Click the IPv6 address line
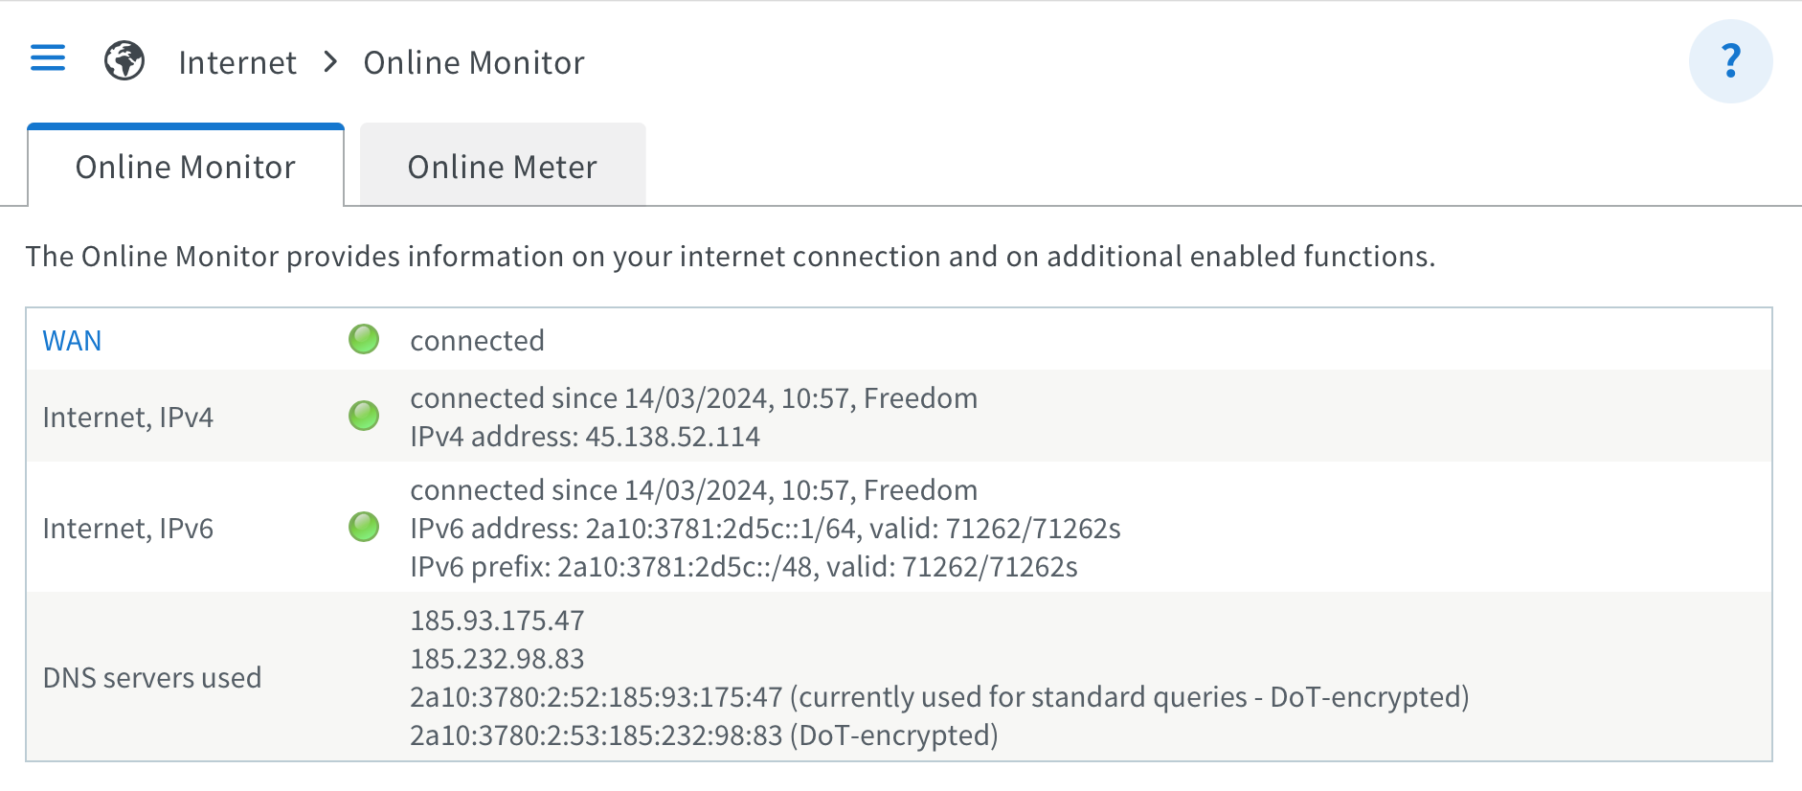This screenshot has height=791, width=1802. (765, 529)
